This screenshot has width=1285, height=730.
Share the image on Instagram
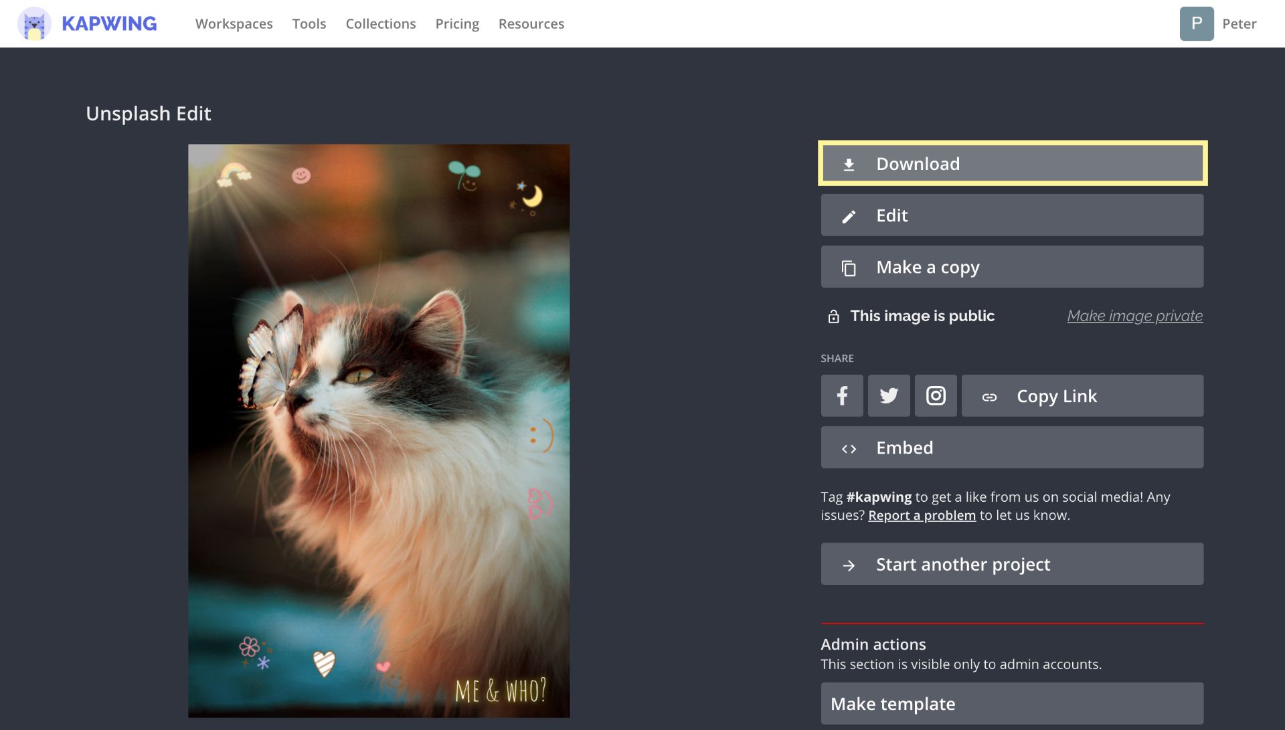pos(936,396)
